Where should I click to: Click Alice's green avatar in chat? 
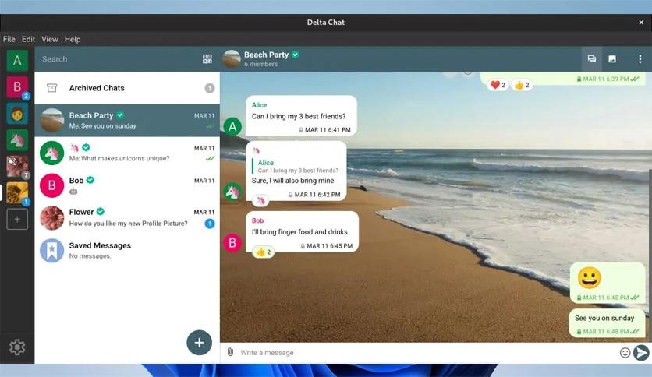232,126
